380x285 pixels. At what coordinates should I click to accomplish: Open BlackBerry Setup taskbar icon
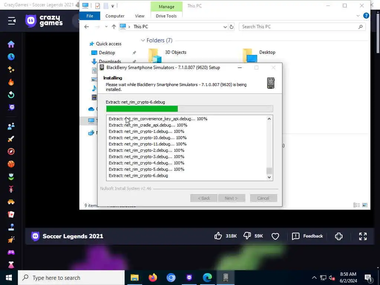coord(226,278)
